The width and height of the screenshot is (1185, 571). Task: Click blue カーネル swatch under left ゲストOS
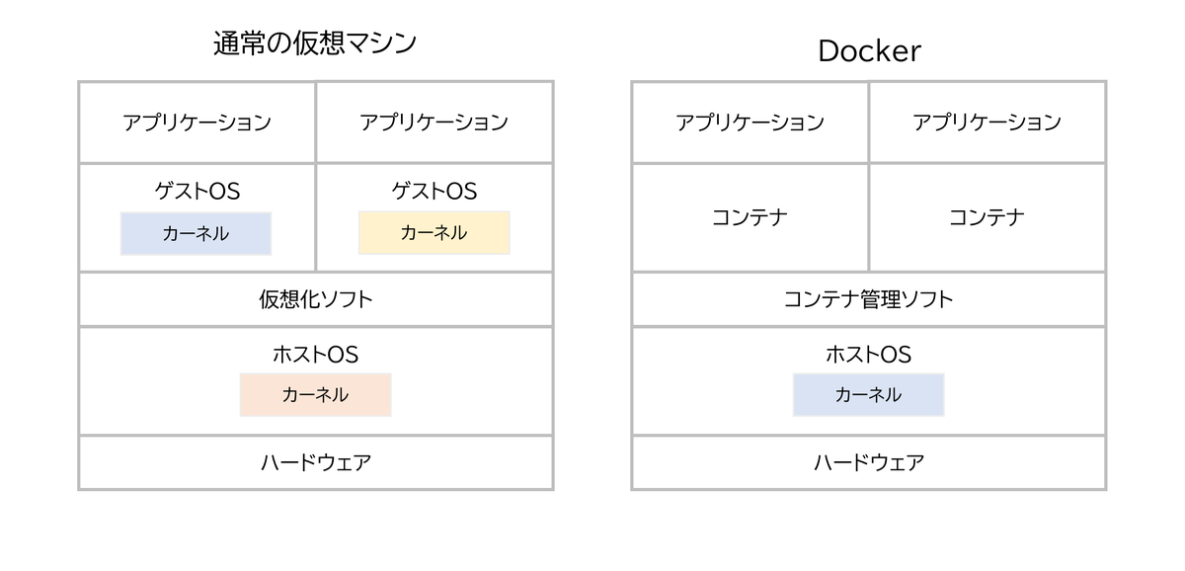196,234
